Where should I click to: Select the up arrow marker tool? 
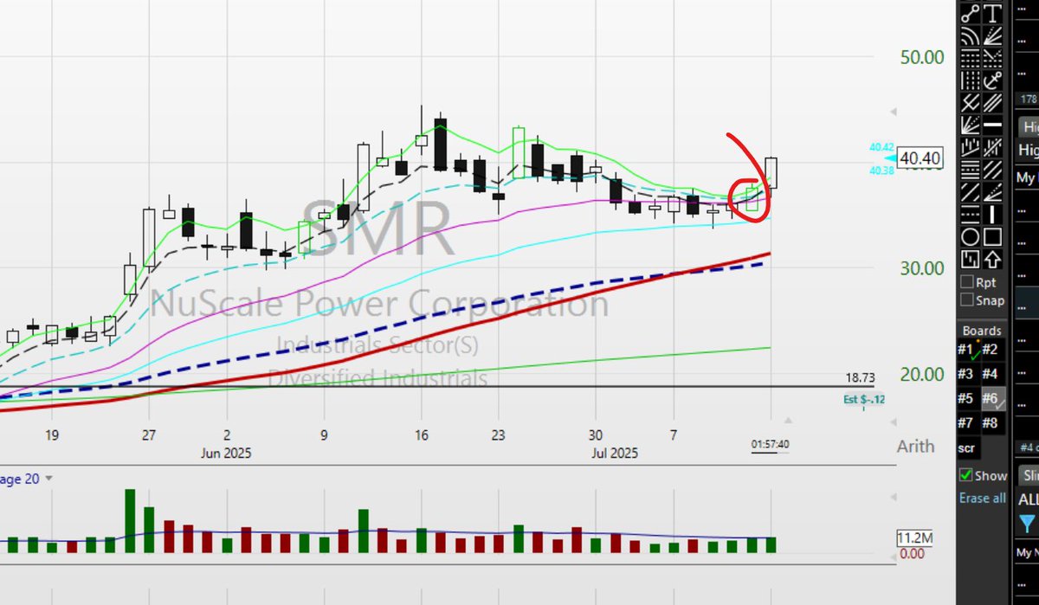pyautogui.click(x=993, y=260)
